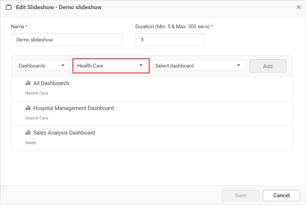Close the Edit Slideshow dialog
The width and height of the screenshot is (306, 205).
pos(299,7)
